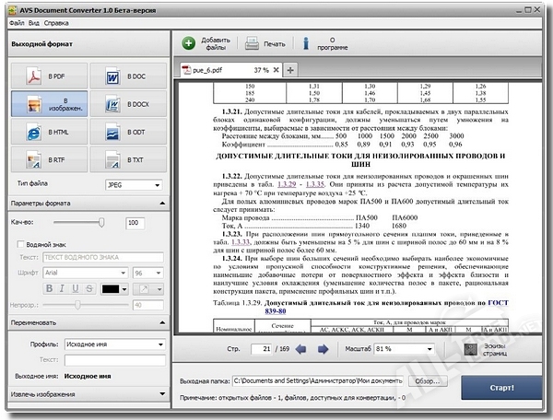553x420 pixels.
Task: Go to the previous page arrow
Action: 300,350
